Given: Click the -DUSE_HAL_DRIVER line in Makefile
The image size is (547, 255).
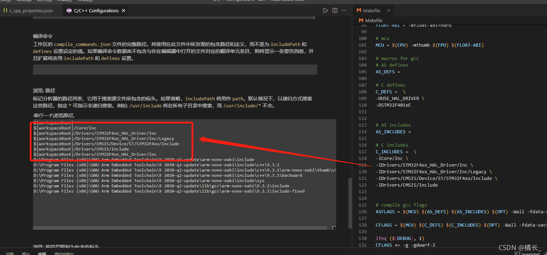Looking at the screenshot, I should pos(400,98).
